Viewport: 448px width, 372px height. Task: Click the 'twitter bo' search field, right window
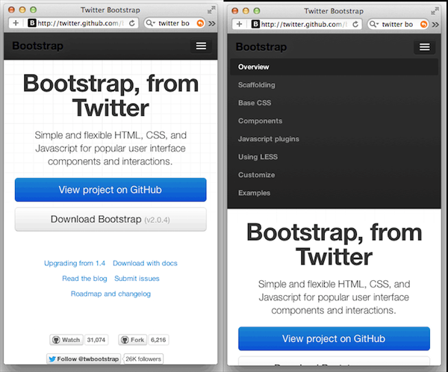click(x=398, y=25)
